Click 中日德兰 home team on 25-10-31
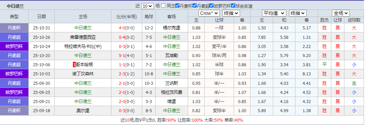Screen dimensions: 365x125 click(x=83, y=28)
